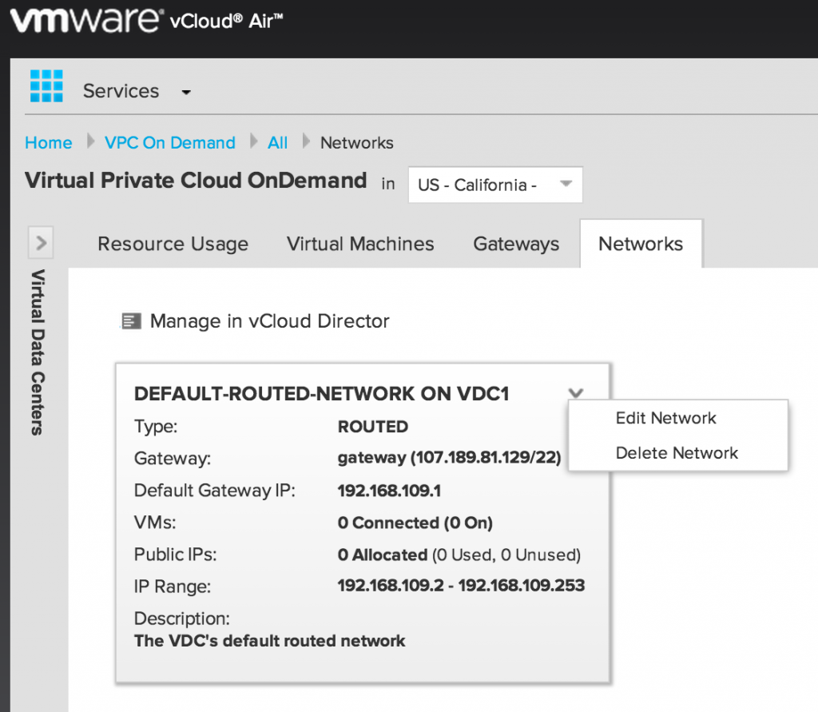Switch to the Resource Usage tab

[x=173, y=245]
